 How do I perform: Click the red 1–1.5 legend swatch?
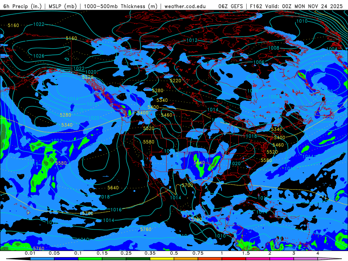click(x=234, y=259)
